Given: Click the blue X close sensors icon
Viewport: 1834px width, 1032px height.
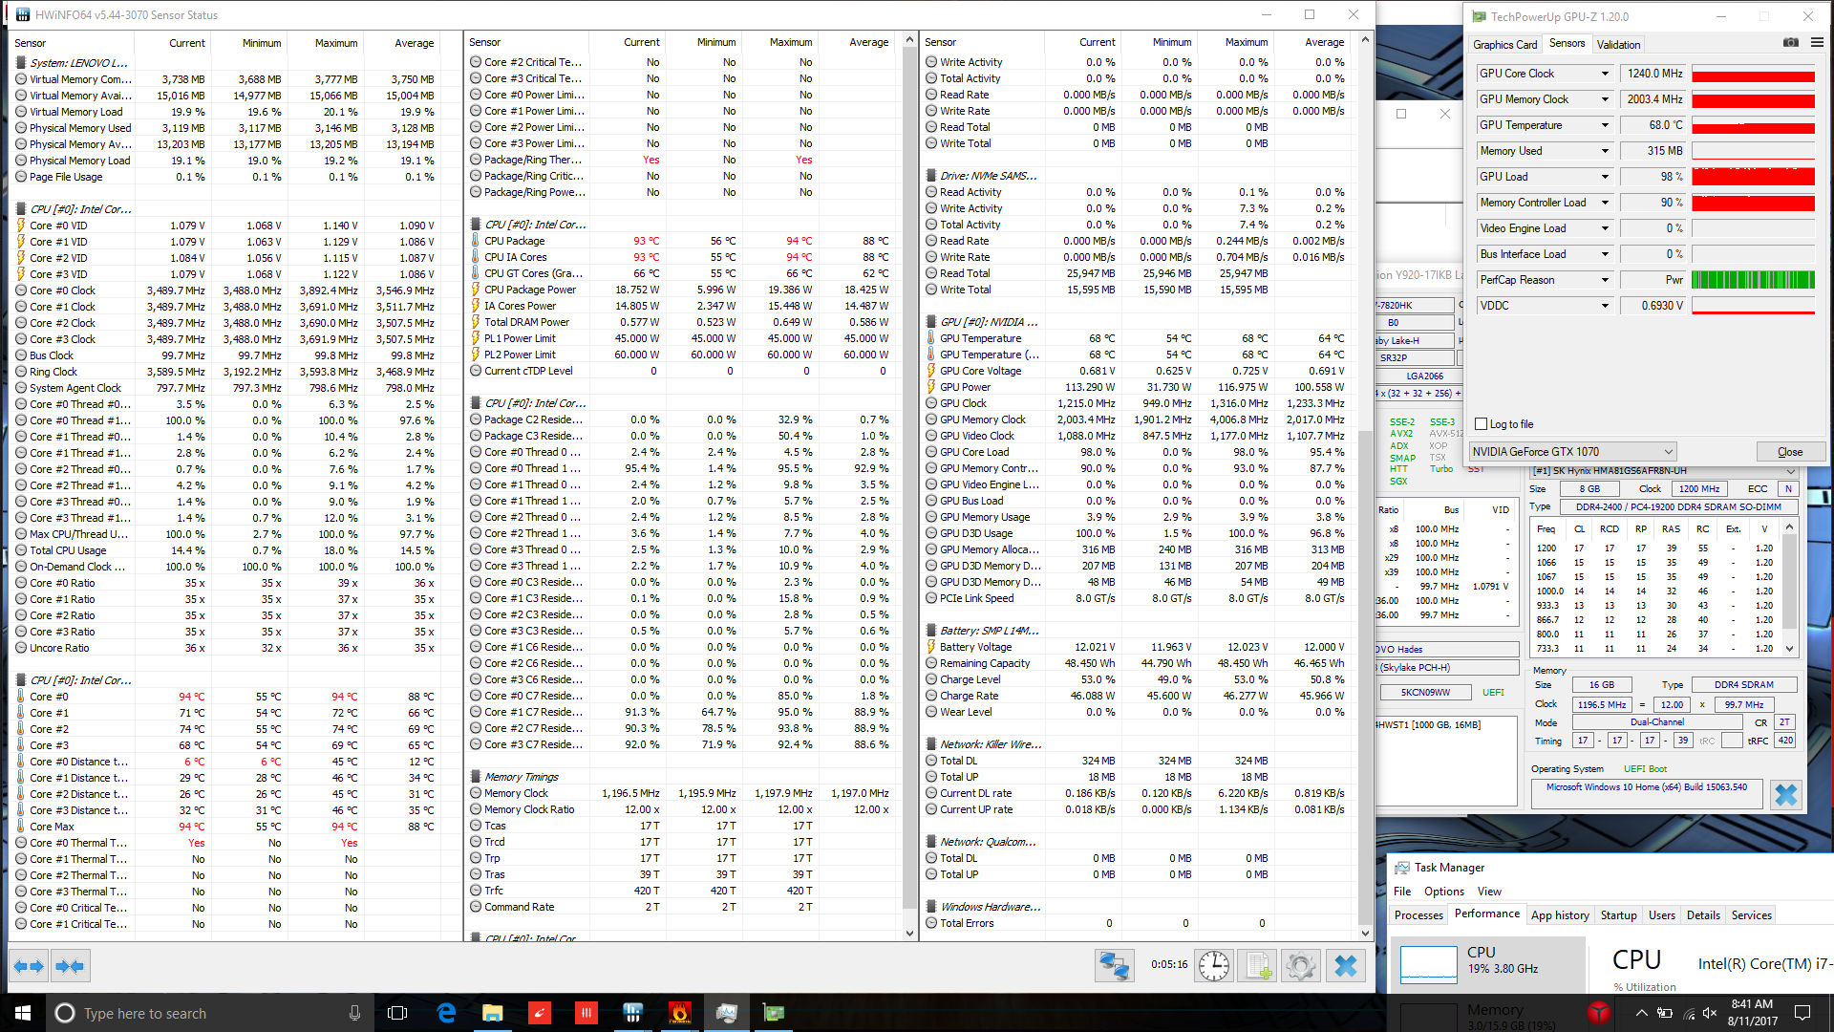Looking at the screenshot, I should click(1345, 966).
